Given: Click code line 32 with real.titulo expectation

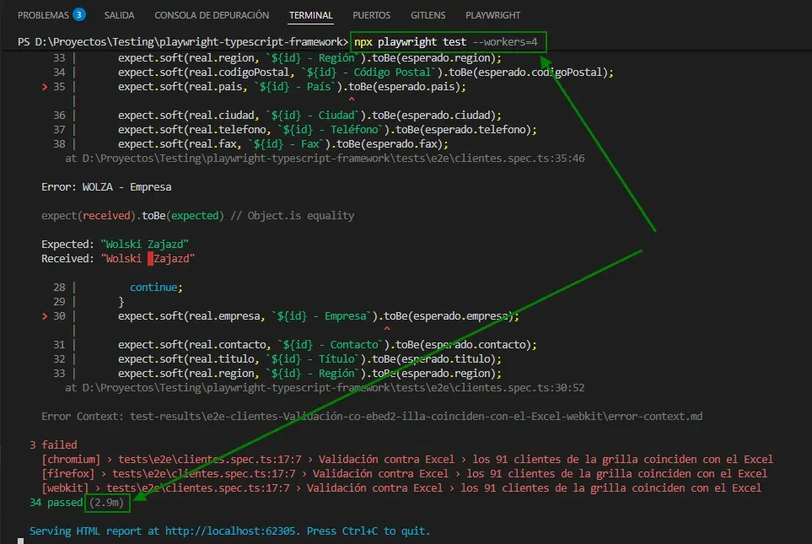Looking at the screenshot, I should point(309,359).
